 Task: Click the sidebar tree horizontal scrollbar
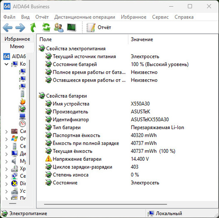[x=13, y=204]
